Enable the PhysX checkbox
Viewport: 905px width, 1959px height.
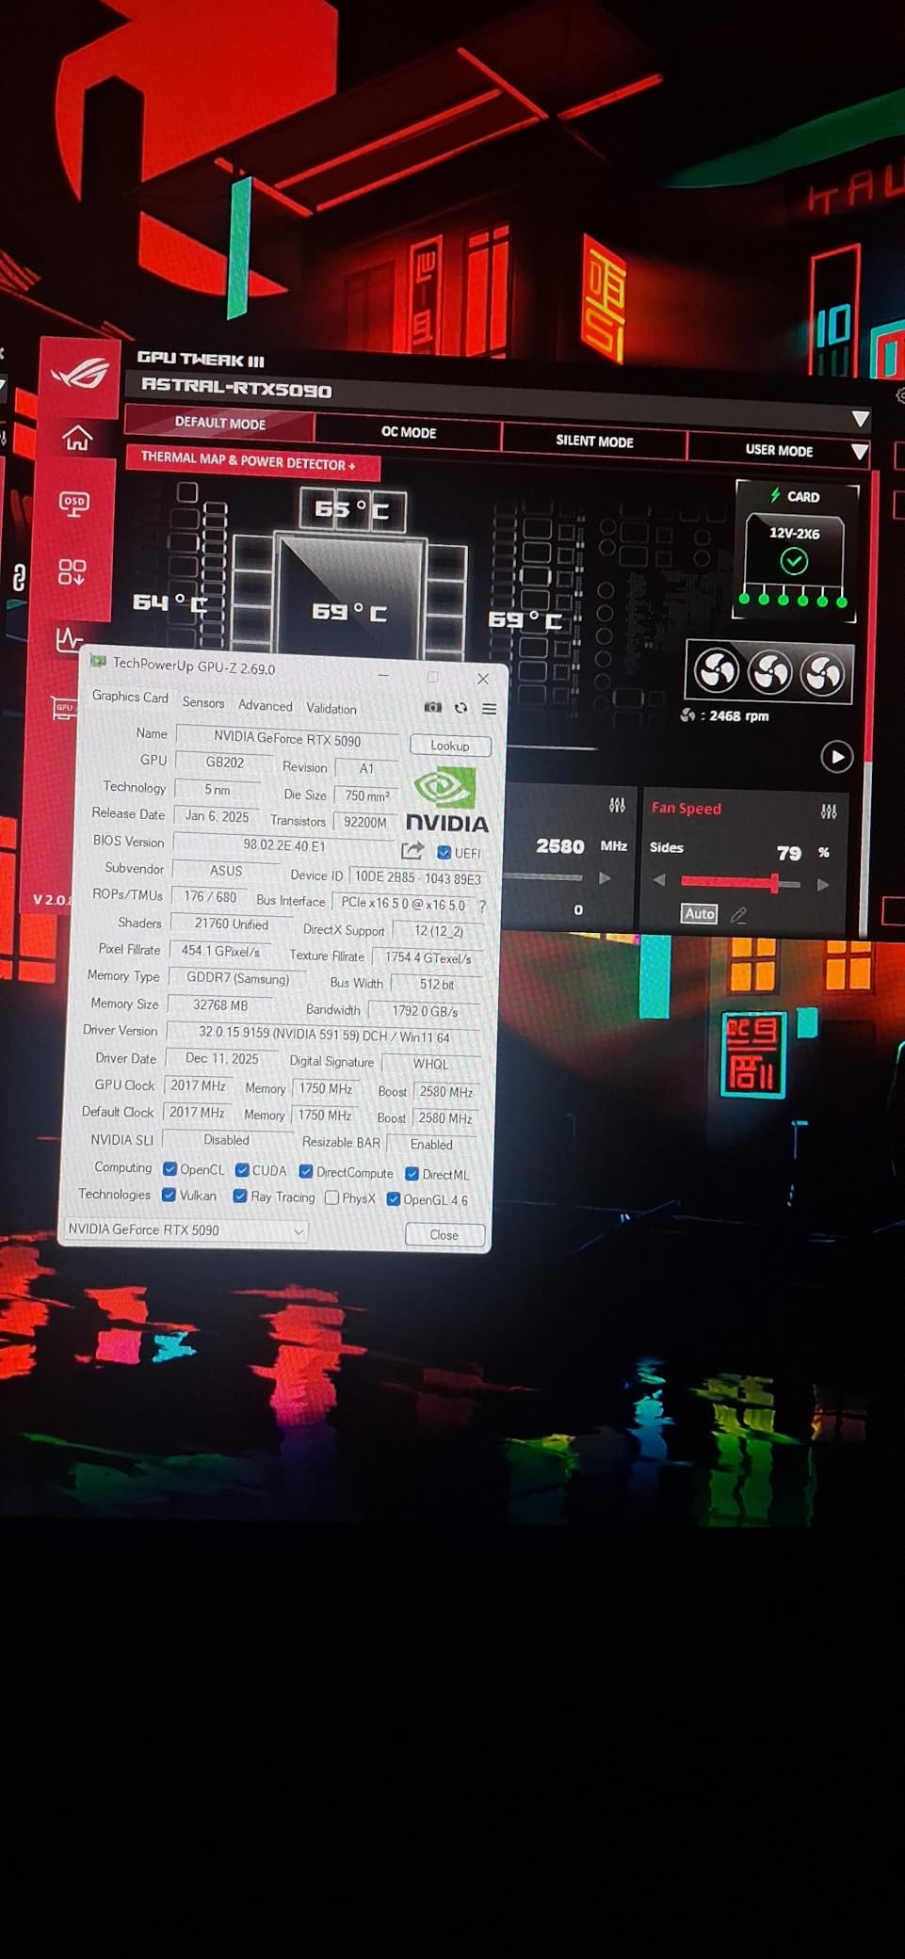[331, 1197]
